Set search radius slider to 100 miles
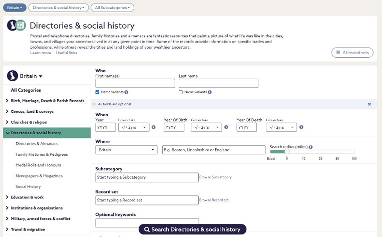The width and height of the screenshot is (382, 237). pyautogui.click(x=354, y=152)
